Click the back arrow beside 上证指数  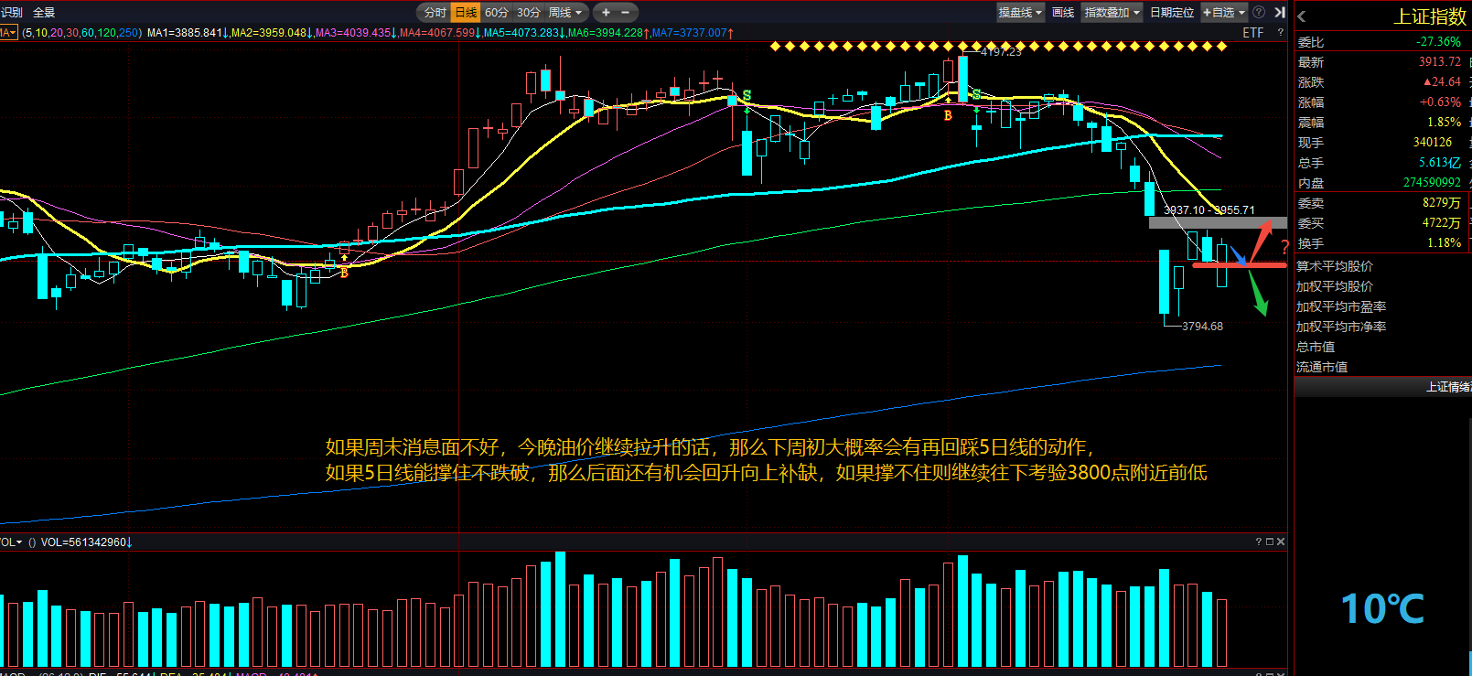(x=1302, y=16)
